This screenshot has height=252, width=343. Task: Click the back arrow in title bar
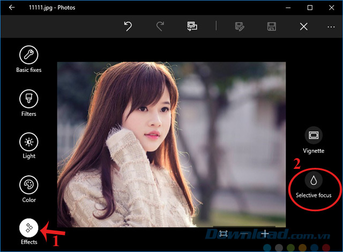12,8
